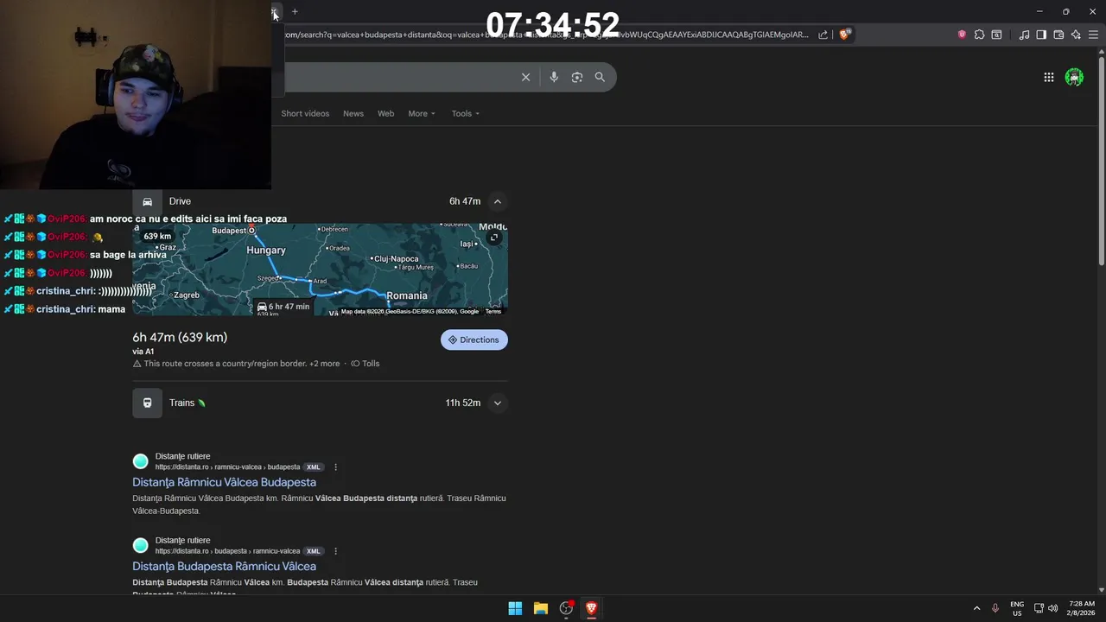The height and width of the screenshot is (622, 1106).
Task: Switch to Short videos results tab
Action: click(x=305, y=113)
